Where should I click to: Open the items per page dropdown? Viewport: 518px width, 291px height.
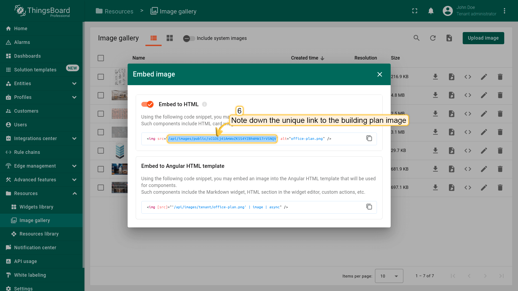pos(389,276)
